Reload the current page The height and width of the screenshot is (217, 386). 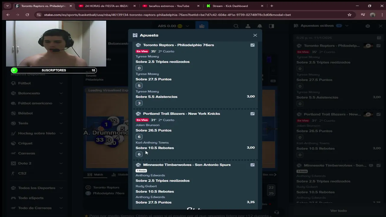coord(27,15)
